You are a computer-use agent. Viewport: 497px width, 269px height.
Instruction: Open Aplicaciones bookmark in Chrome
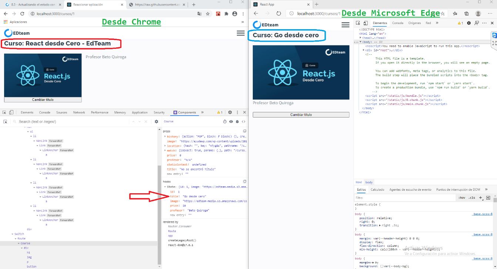15,22
